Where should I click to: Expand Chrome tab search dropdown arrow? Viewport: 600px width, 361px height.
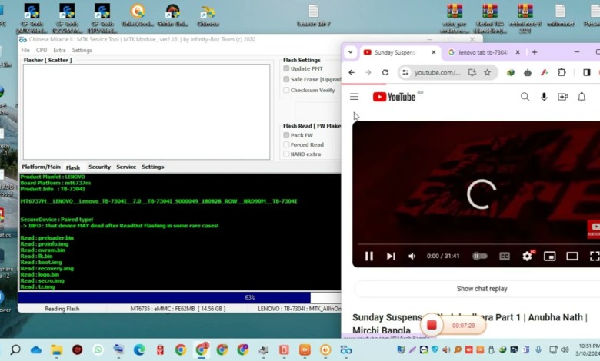coord(351,52)
